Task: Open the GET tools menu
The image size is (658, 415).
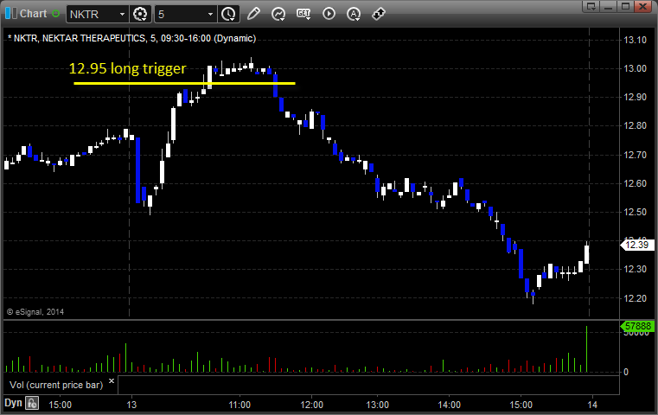Action: [303, 14]
